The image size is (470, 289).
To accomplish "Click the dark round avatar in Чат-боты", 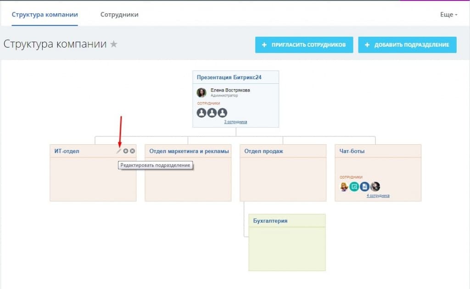I will pos(375,186).
